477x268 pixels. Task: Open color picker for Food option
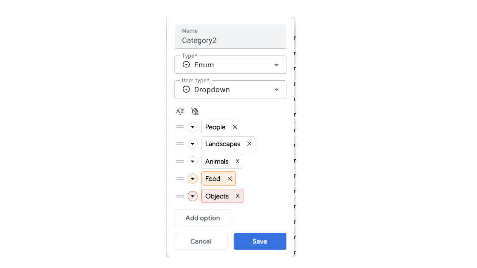click(193, 179)
